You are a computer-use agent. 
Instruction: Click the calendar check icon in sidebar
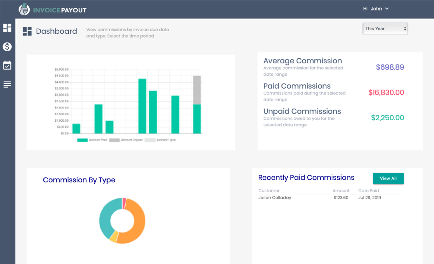point(7,65)
